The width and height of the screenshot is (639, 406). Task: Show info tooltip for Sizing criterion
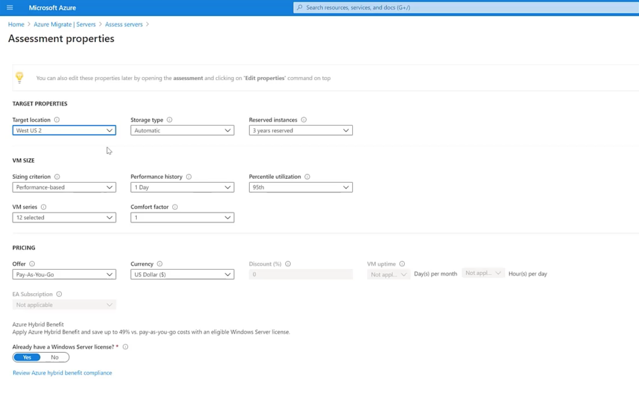coord(57,177)
